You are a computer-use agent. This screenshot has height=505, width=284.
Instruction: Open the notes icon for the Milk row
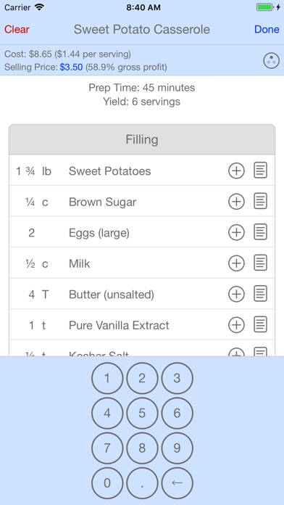(260, 263)
